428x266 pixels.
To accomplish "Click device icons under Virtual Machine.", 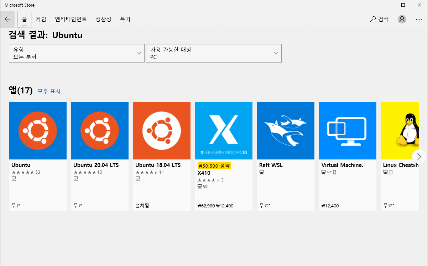I will point(329,172).
